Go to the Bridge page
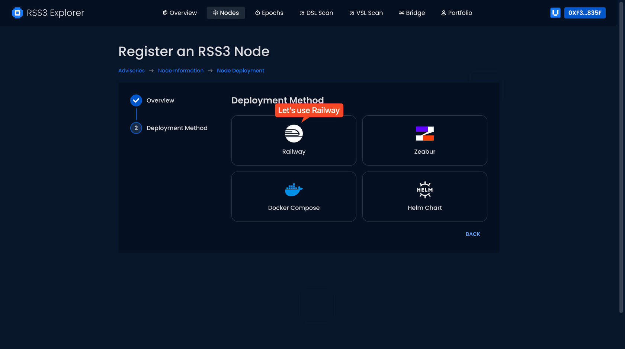 tap(412, 13)
